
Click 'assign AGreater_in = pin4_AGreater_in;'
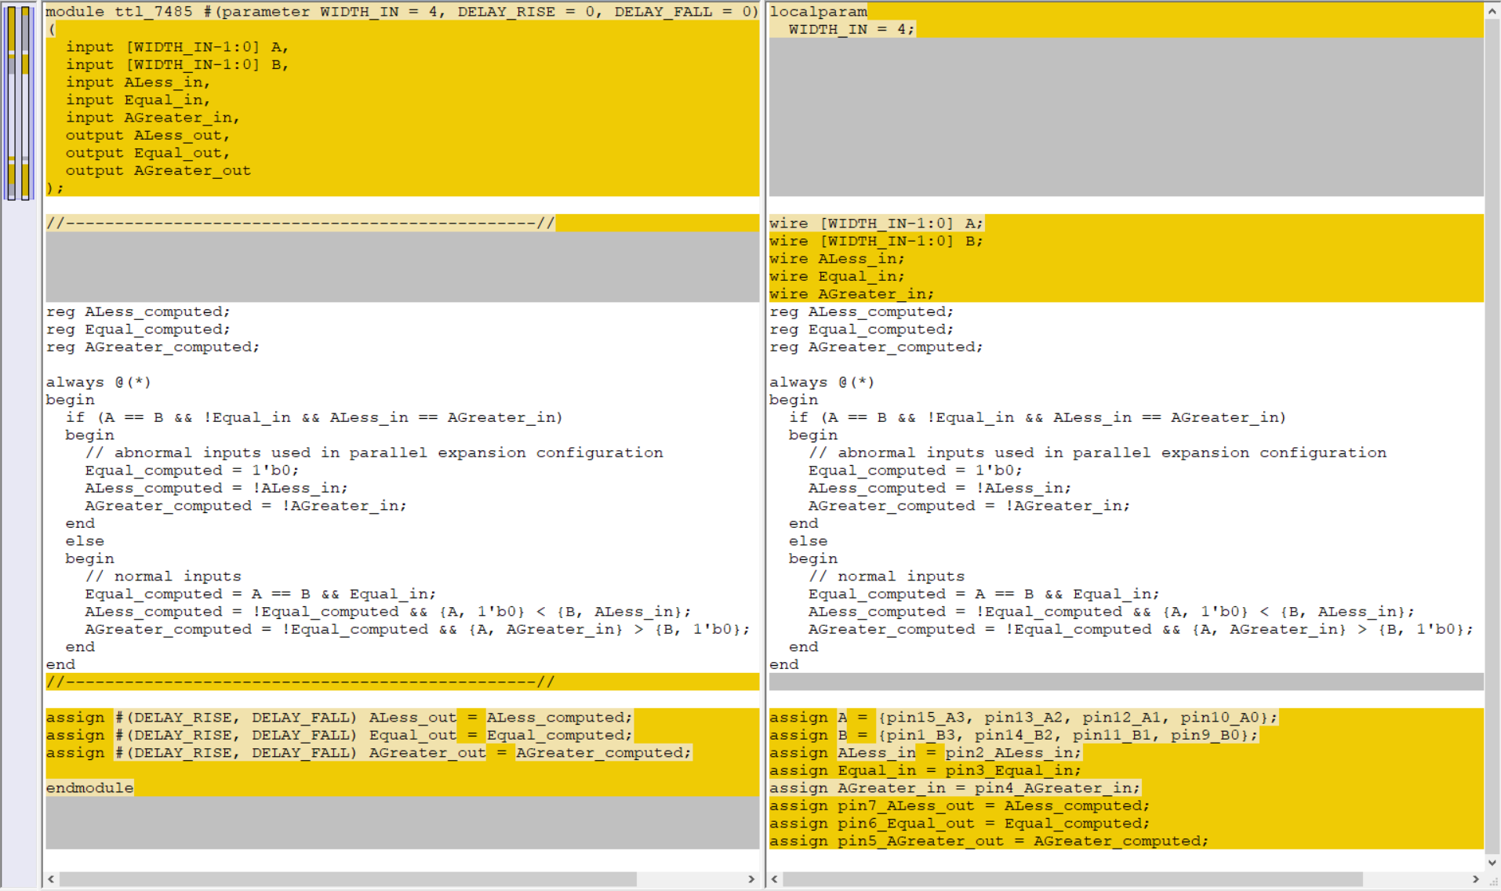[954, 788]
